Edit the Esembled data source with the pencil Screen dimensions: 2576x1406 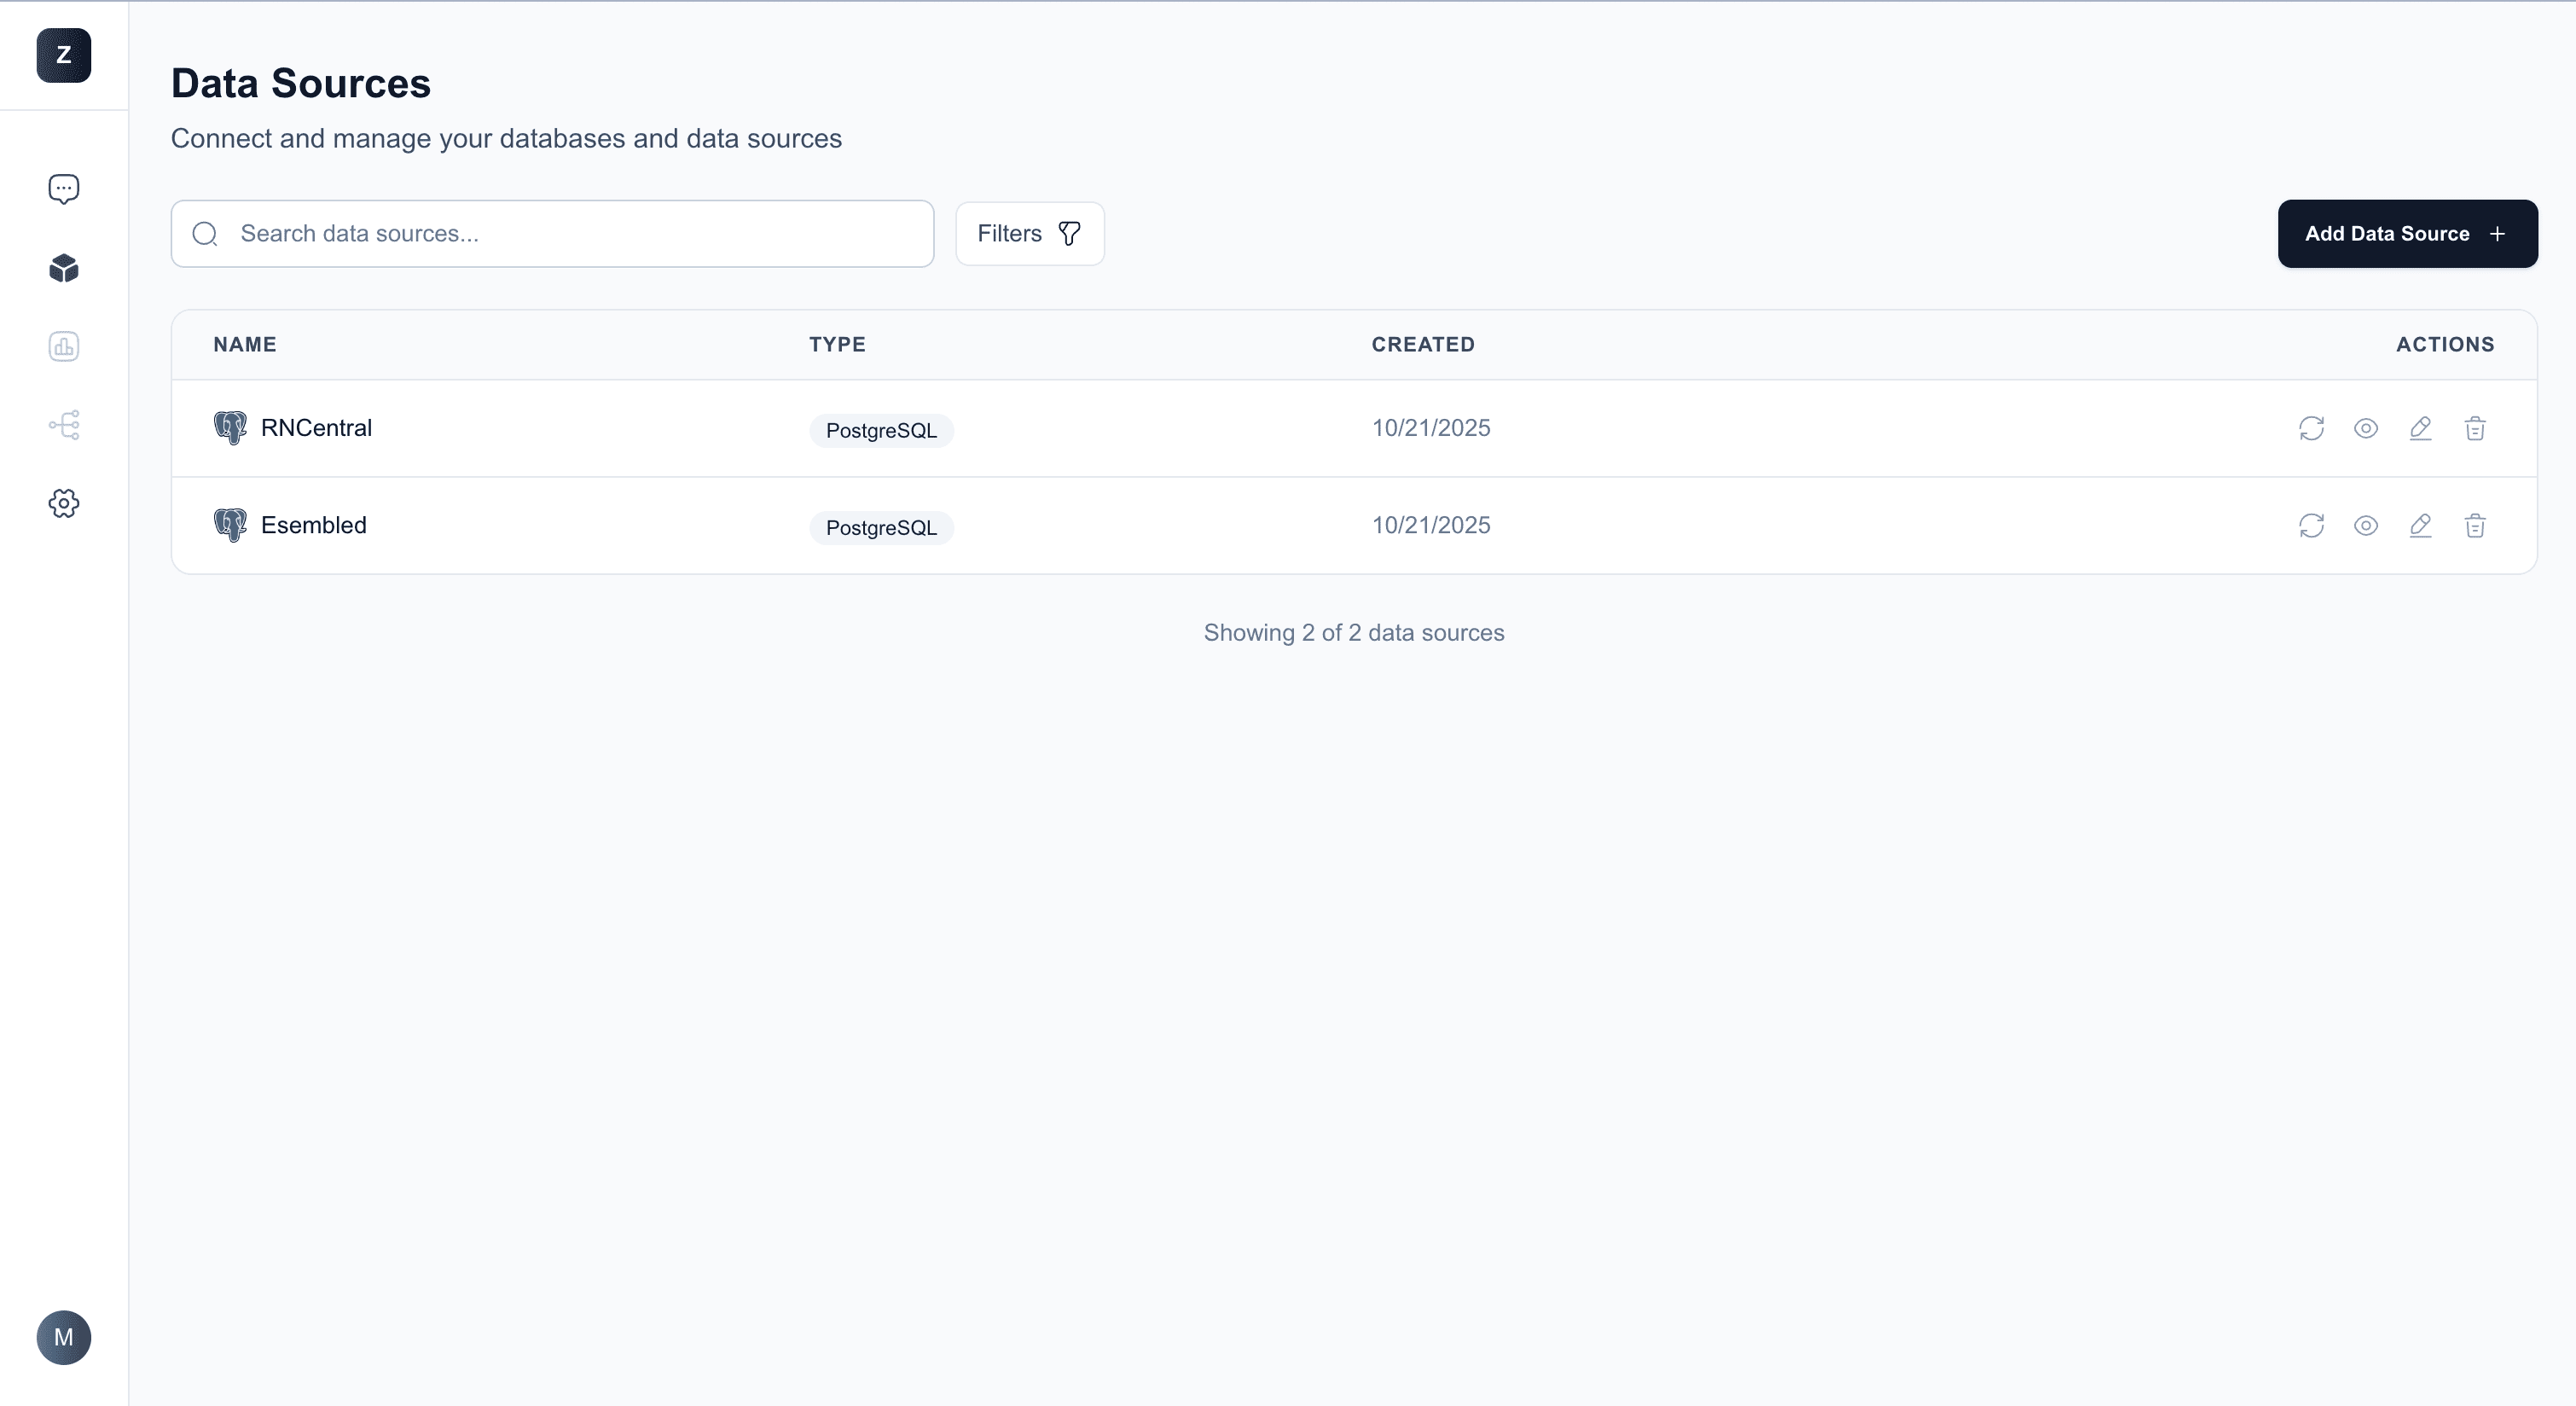point(2421,525)
